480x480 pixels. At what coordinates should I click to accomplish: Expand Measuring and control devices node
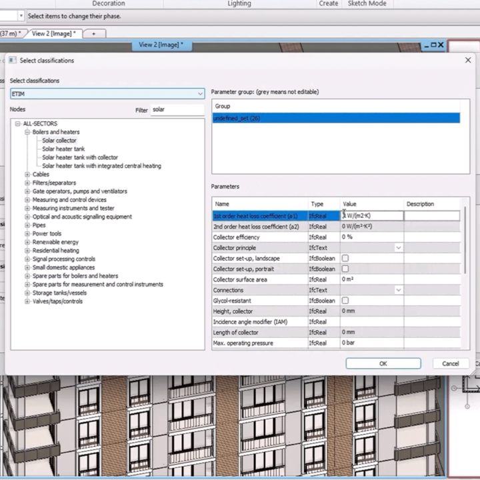27,200
